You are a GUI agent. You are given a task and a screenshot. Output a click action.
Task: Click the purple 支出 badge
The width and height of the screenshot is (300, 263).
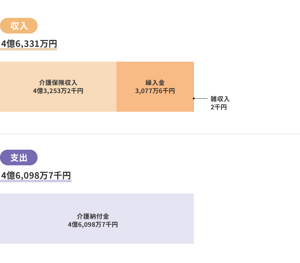pyautogui.click(x=19, y=157)
